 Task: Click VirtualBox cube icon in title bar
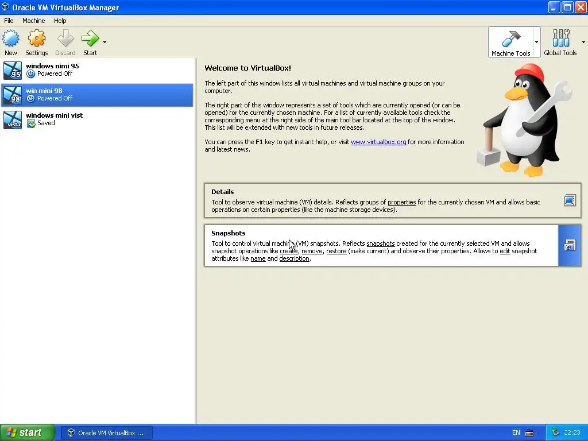coord(5,7)
